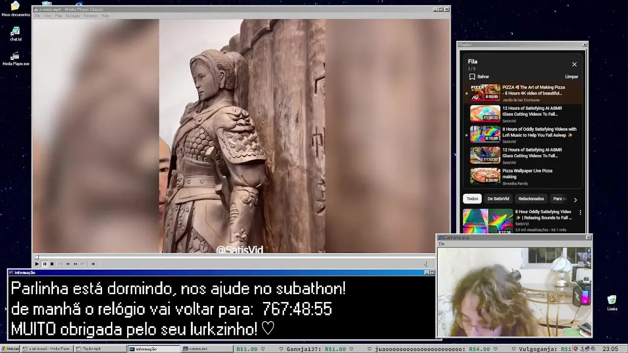Click the seek bar thumb in Media Player
628x353 pixels.
pyautogui.click(x=36, y=257)
